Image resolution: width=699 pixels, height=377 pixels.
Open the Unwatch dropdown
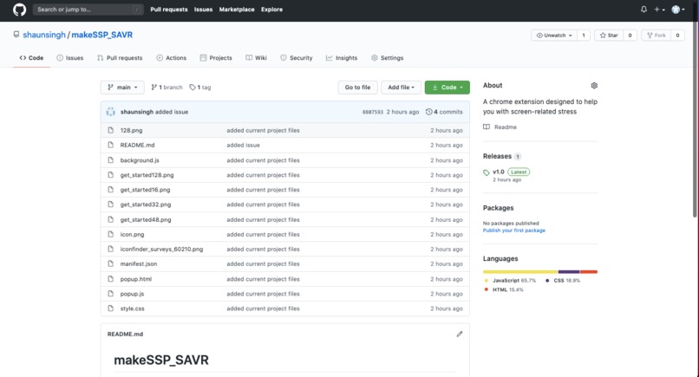(554, 36)
